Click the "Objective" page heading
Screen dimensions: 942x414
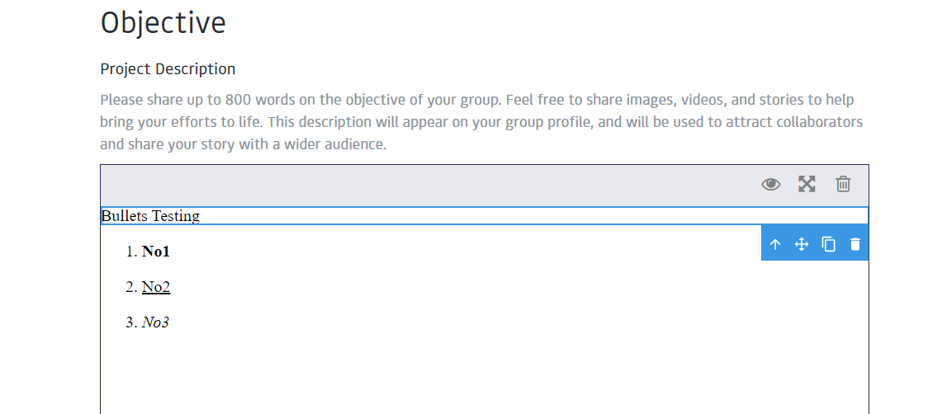pos(163,23)
